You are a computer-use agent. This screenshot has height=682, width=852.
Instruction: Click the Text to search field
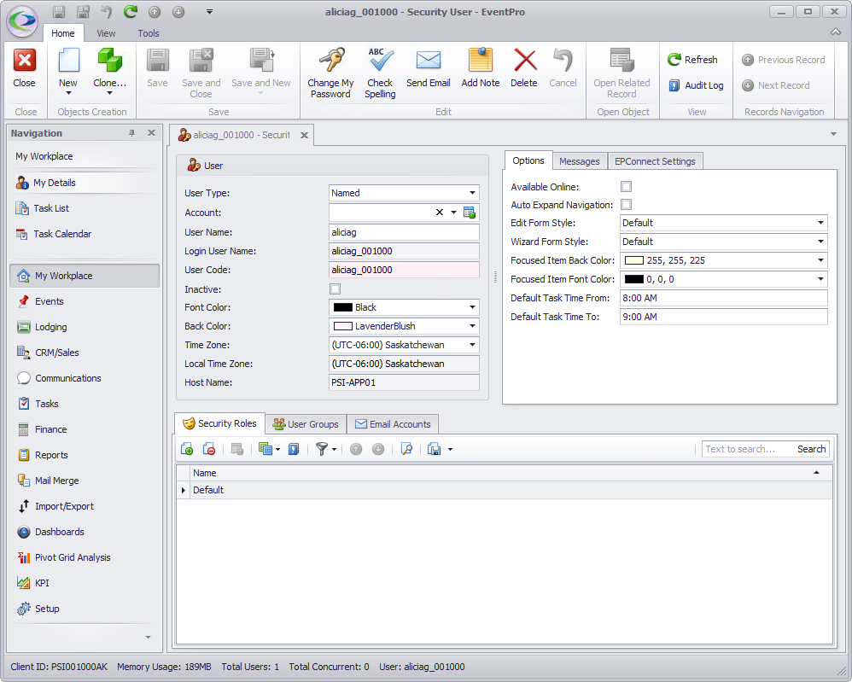[x=747, y=449]
